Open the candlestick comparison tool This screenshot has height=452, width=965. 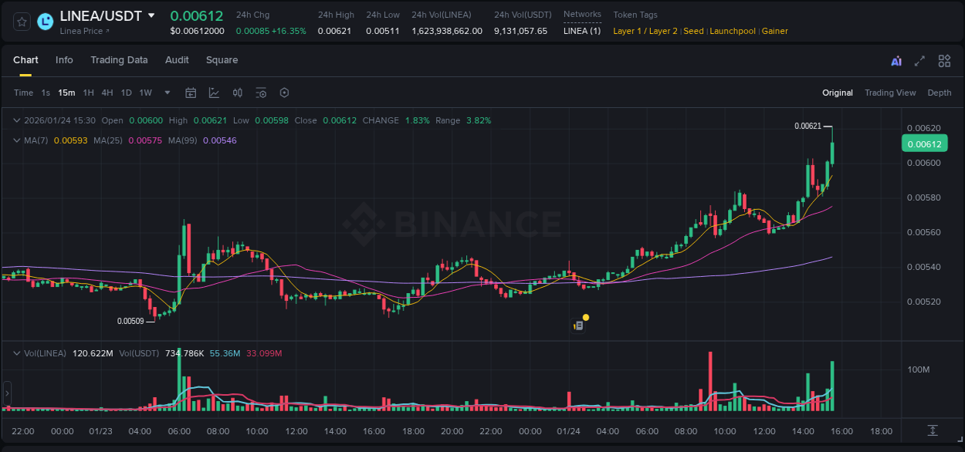(238, 93)
